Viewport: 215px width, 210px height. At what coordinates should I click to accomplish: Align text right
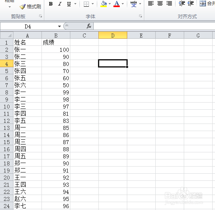[169, 4]
